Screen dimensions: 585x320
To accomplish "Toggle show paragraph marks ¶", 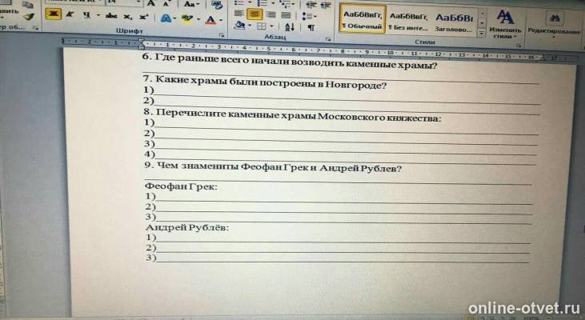I will tap(311, 27).
